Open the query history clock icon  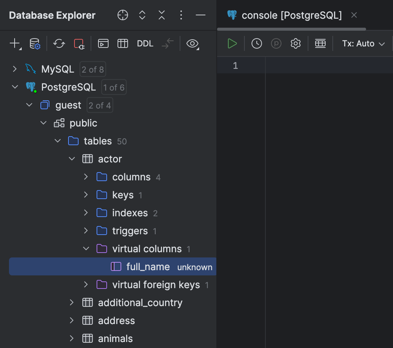(x=256, y=43)
